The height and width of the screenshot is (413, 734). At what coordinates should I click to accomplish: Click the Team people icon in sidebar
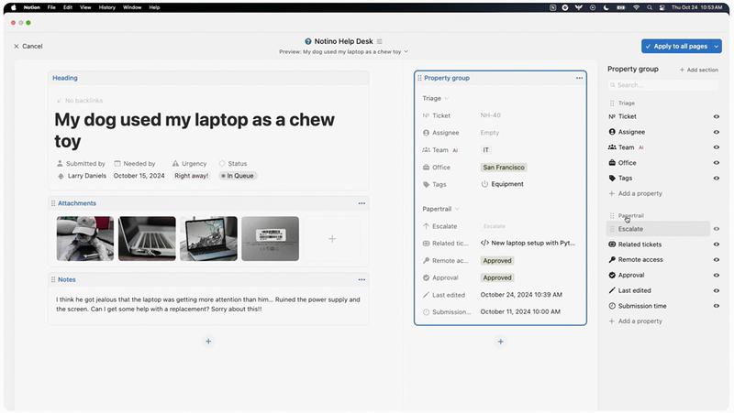pos(612,147)
